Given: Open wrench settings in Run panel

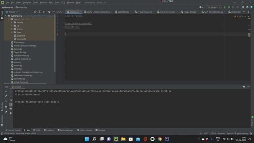Looking at the screenshot, I should pos(6,96).
